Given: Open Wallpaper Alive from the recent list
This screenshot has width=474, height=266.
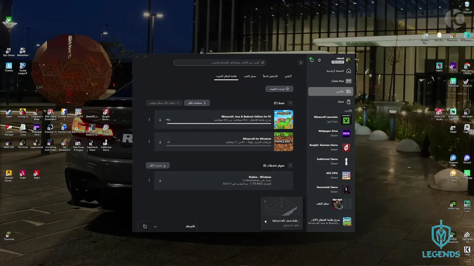Looking at the screenshot, I should (x=330, y=133).
